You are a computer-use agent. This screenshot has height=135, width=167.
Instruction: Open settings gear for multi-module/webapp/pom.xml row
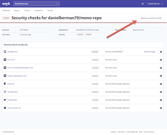pos(161,68)
